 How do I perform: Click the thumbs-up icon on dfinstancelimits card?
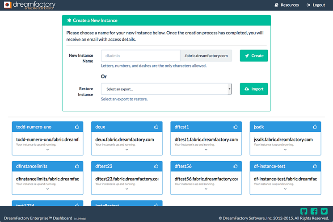tap(77, 166)
